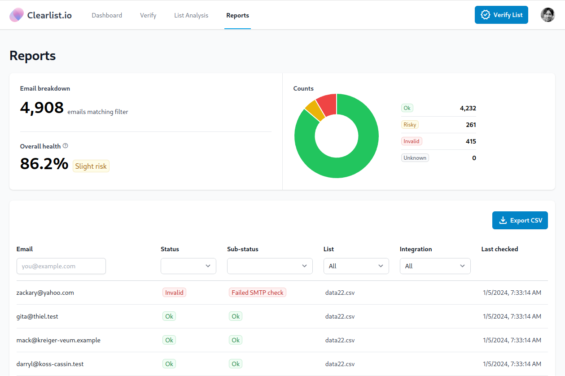Go to the Dashboard tab

[107, 15]
